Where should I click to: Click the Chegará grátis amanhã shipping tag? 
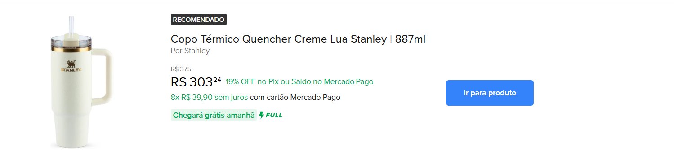(214, 115)
